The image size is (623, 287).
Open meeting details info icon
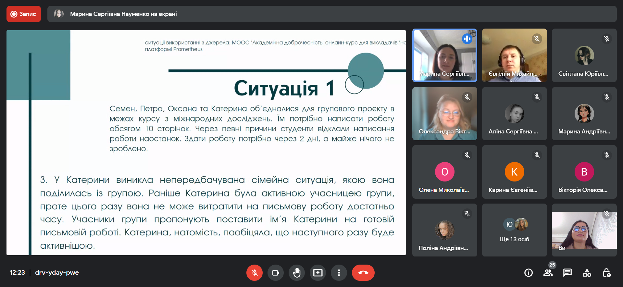tap(528, 273)
